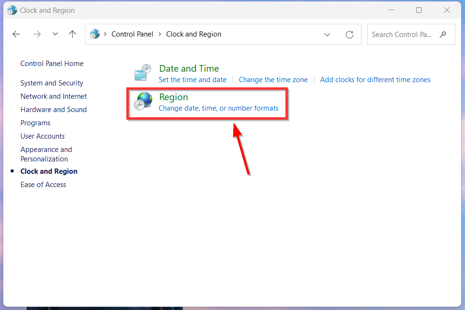Open Hardware and Sound category
Image resolution: width=465 pixels, height=310 pixels.
click(54, 110)
